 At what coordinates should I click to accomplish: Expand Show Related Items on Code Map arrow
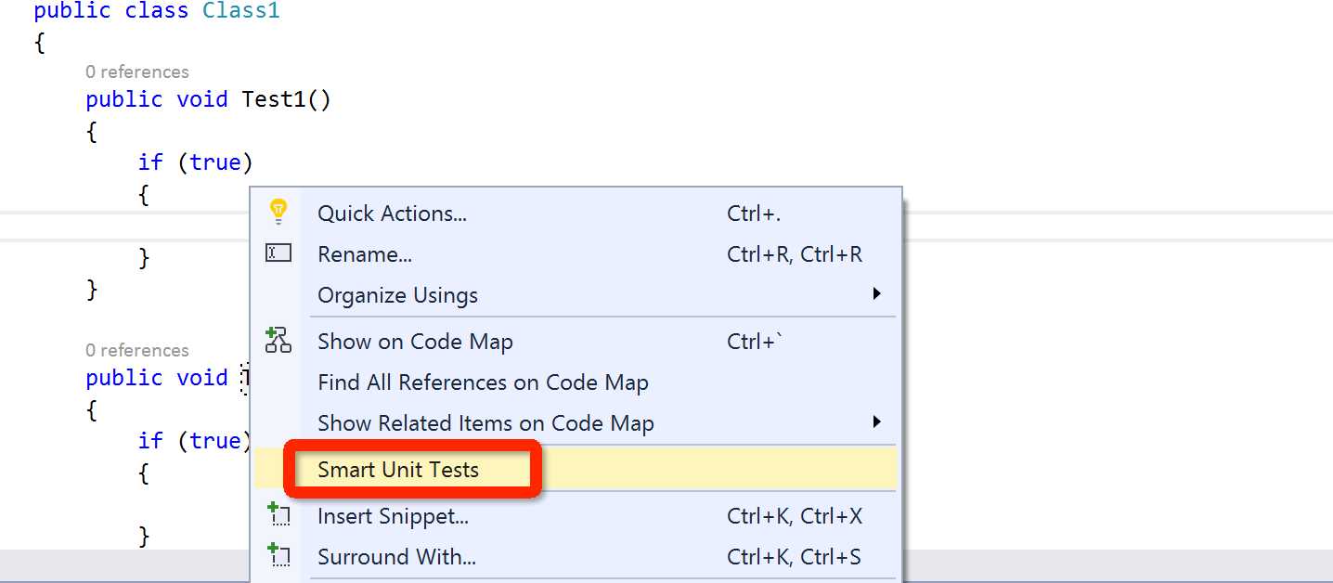click(876, 422)
